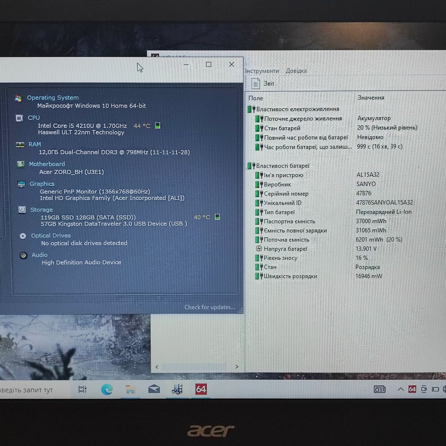Click the green CPU temperature indicator icon
The image size is (446, 446).
[157, 125]
